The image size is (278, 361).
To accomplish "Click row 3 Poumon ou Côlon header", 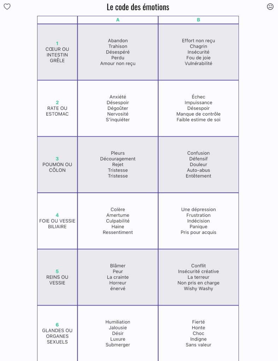I will [57, 164].
